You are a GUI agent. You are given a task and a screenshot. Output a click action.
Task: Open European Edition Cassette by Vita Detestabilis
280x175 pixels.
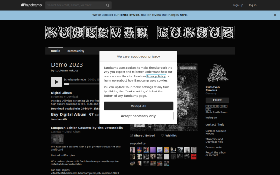click(x=87, y=128)
